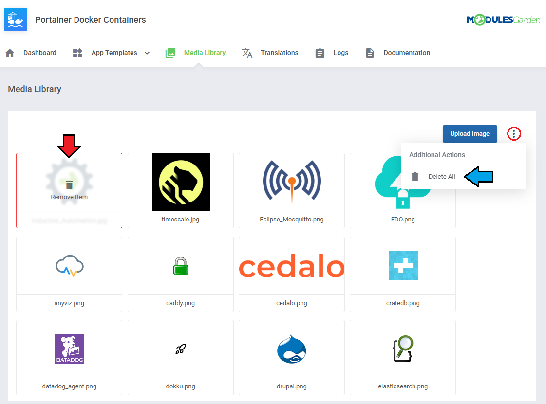Click the cratedb.png file name
Image resolution: width=546 pixels, height=404 pixels.
coord(403,303)
